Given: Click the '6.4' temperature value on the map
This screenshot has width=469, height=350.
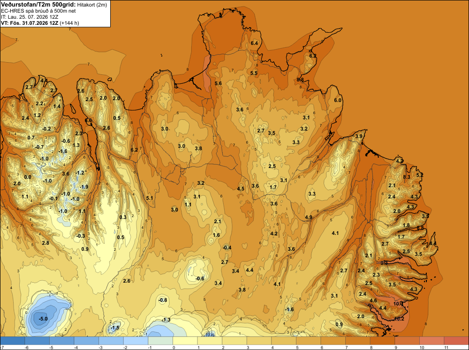Looking at the screenshot, I should [254, 43].
